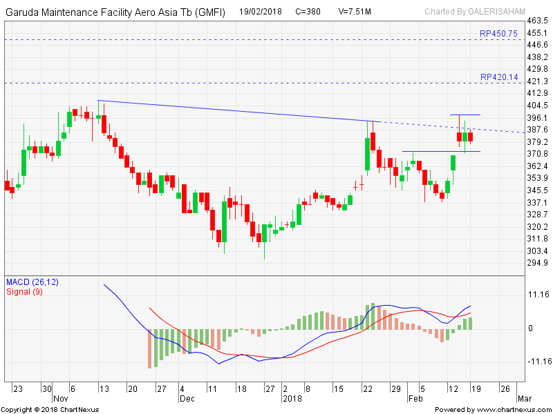Open the www.chartnexus.com powered-by link
This screenshot has width=553, height=414.
click(x=492, y=410)
